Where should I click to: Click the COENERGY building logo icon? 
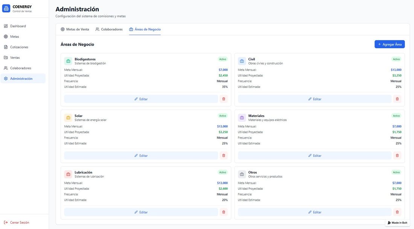(x=6, y=8)
